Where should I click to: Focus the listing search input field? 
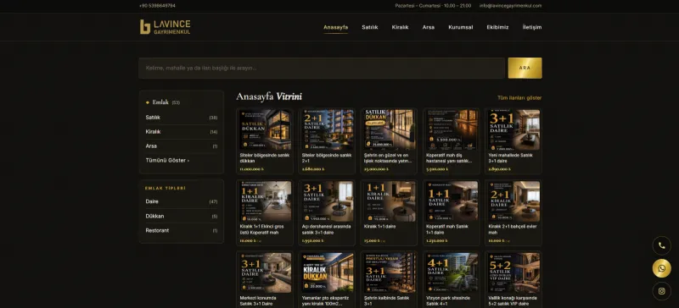pos(322,68)
